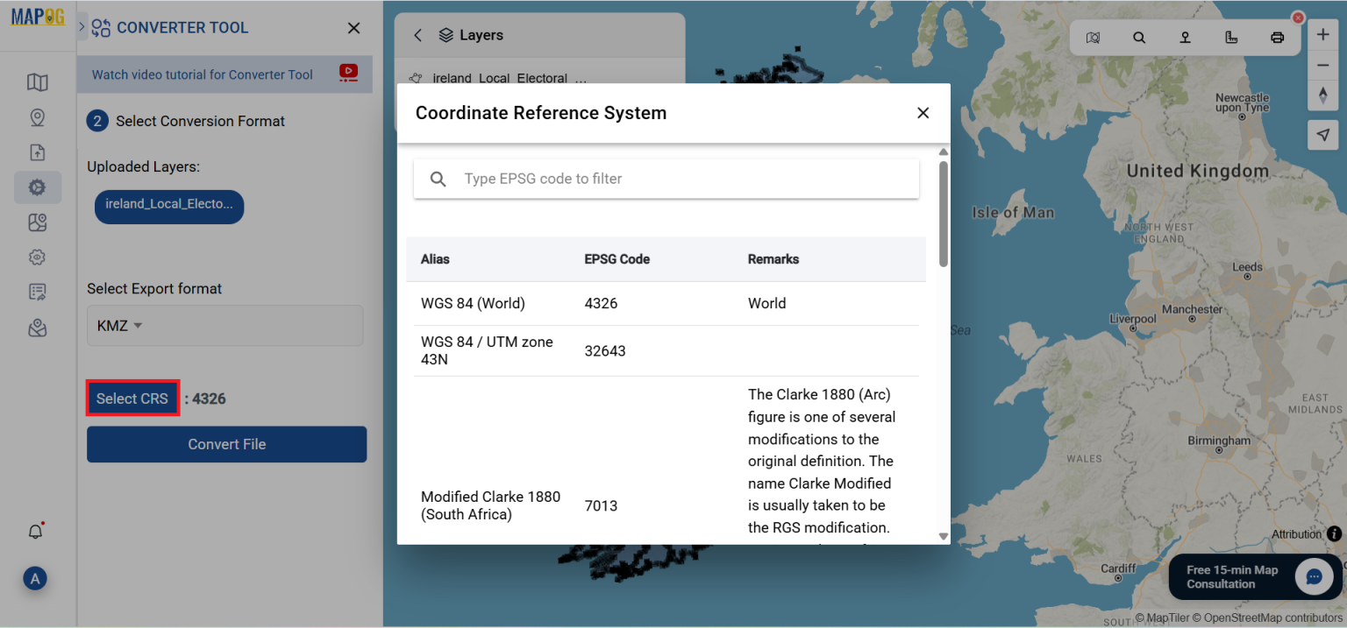Select the ireland_Local_Electo layer chip
Viewport: 1347px width, 628px height.
(168, 207)
